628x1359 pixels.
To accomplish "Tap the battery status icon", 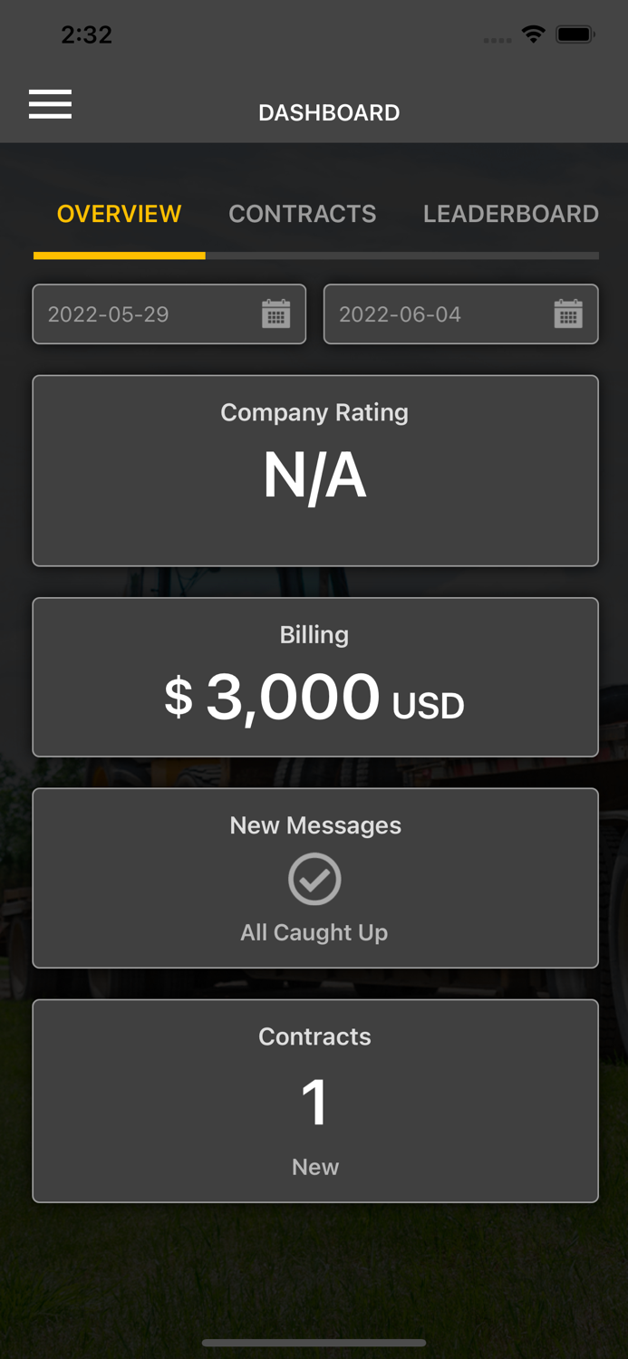I will (x=575, y=34).
